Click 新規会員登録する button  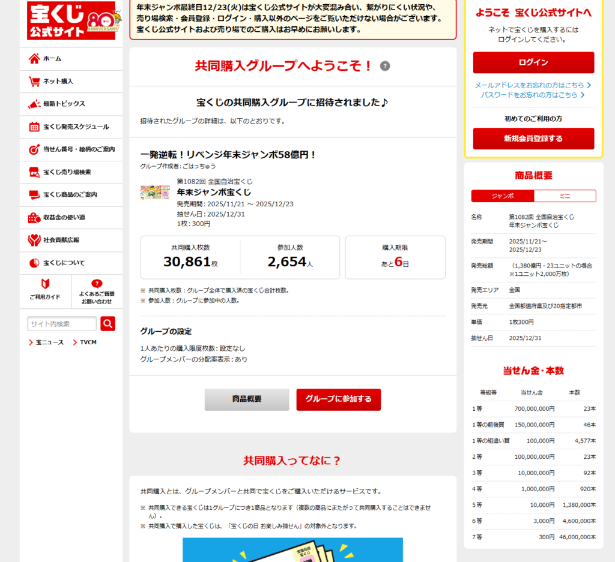[533, 139]
